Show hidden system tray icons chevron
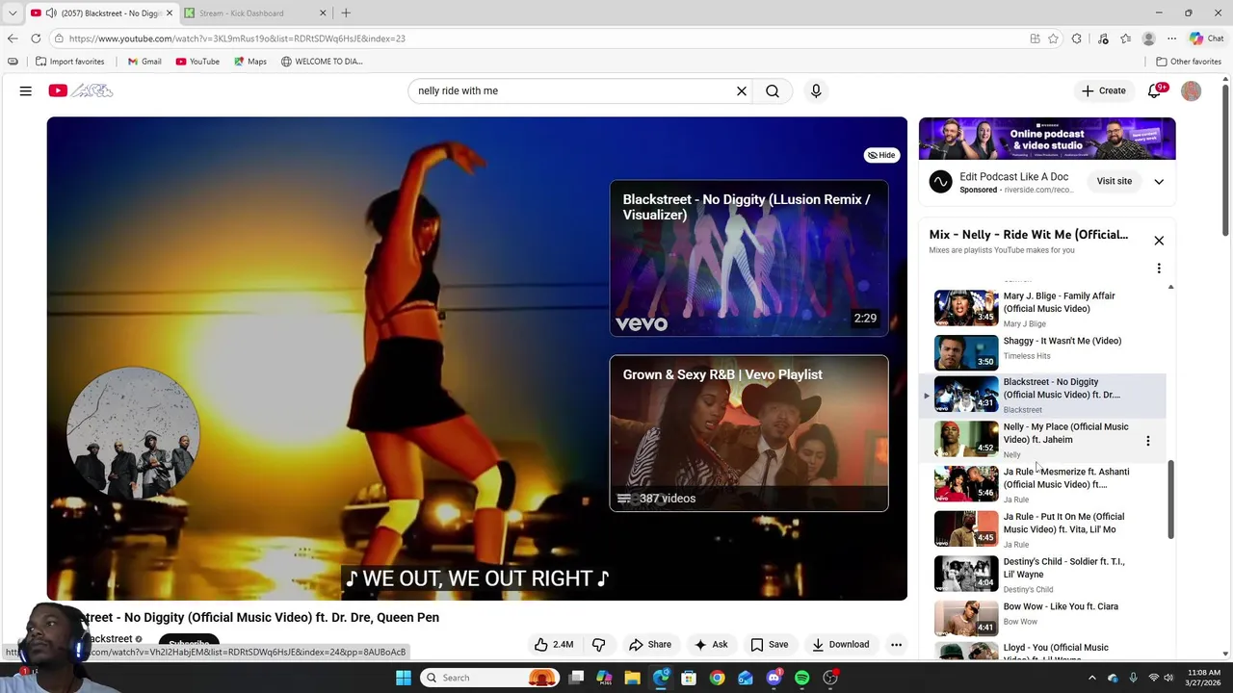The width and height of the screenshot is (1233, 693). click(x=1091, y=678)
